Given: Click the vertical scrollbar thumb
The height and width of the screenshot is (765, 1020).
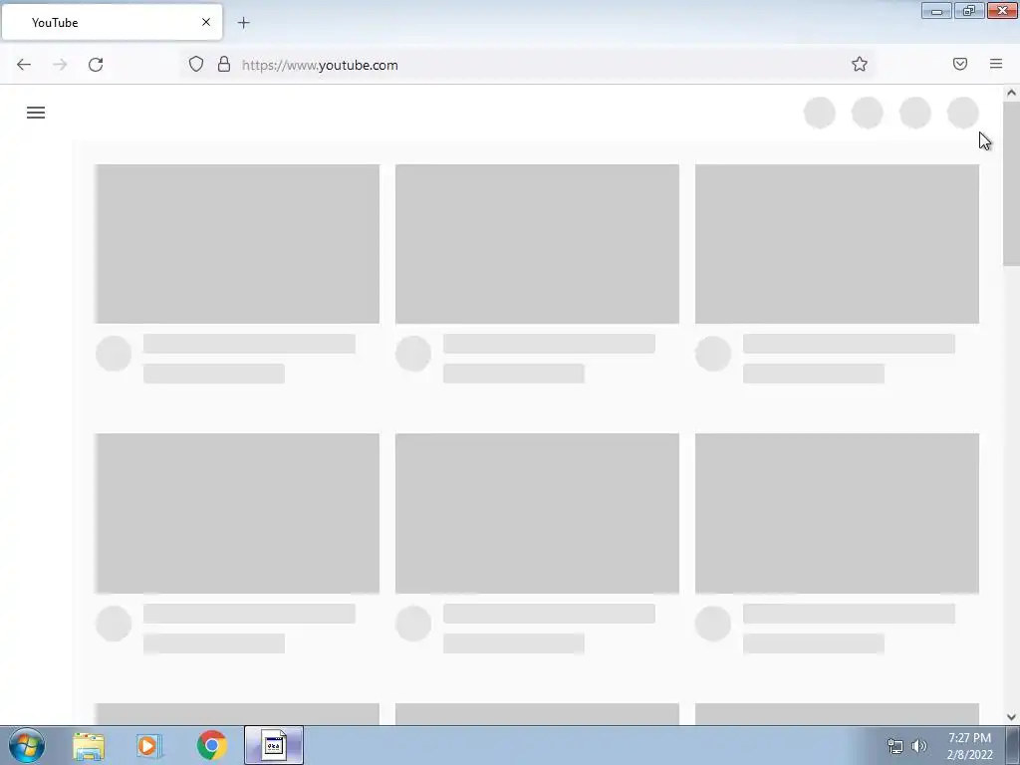Looking at the screenshot, I should point(1012,183).
